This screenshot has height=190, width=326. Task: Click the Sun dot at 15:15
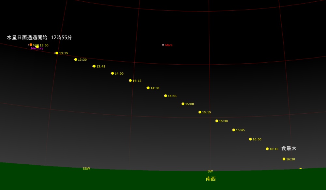click(200, 112)
